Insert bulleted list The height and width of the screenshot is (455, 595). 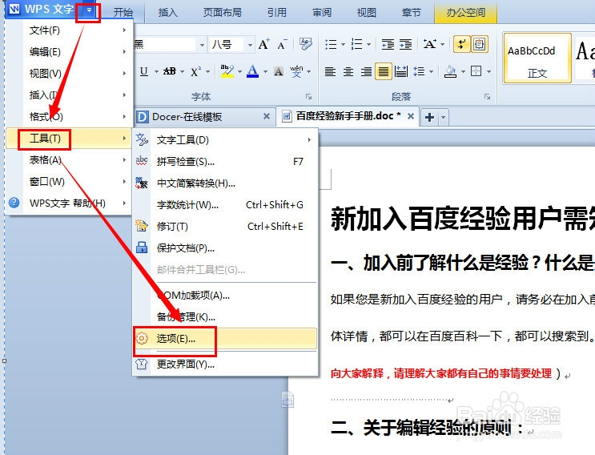pyautogui.click(x=331, y=44)
